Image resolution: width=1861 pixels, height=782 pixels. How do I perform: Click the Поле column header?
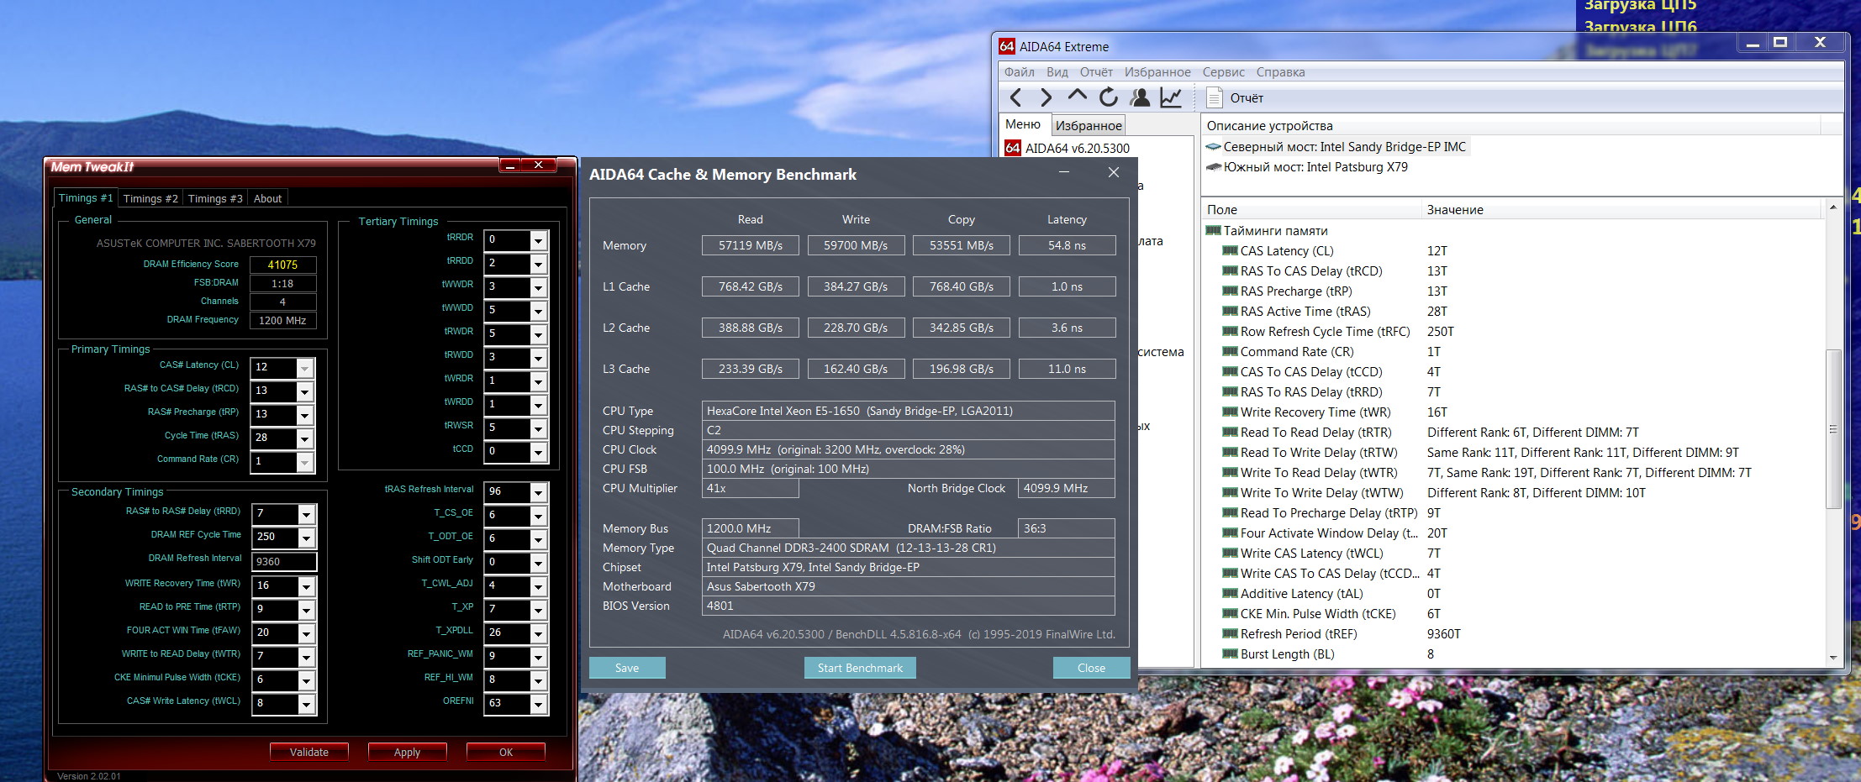point(1310,210)
